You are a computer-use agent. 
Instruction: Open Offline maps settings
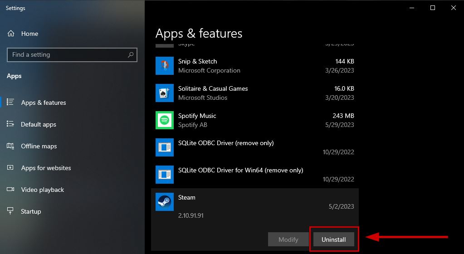(39, 146)
